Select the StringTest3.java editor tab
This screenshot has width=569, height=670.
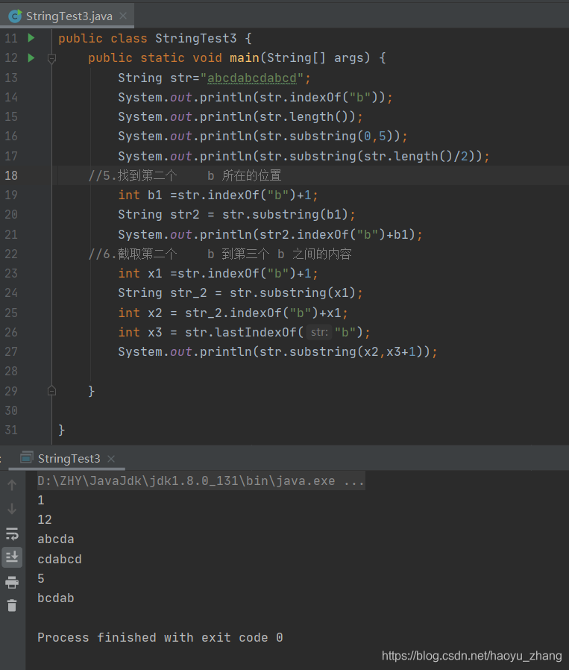pos(69,16)
